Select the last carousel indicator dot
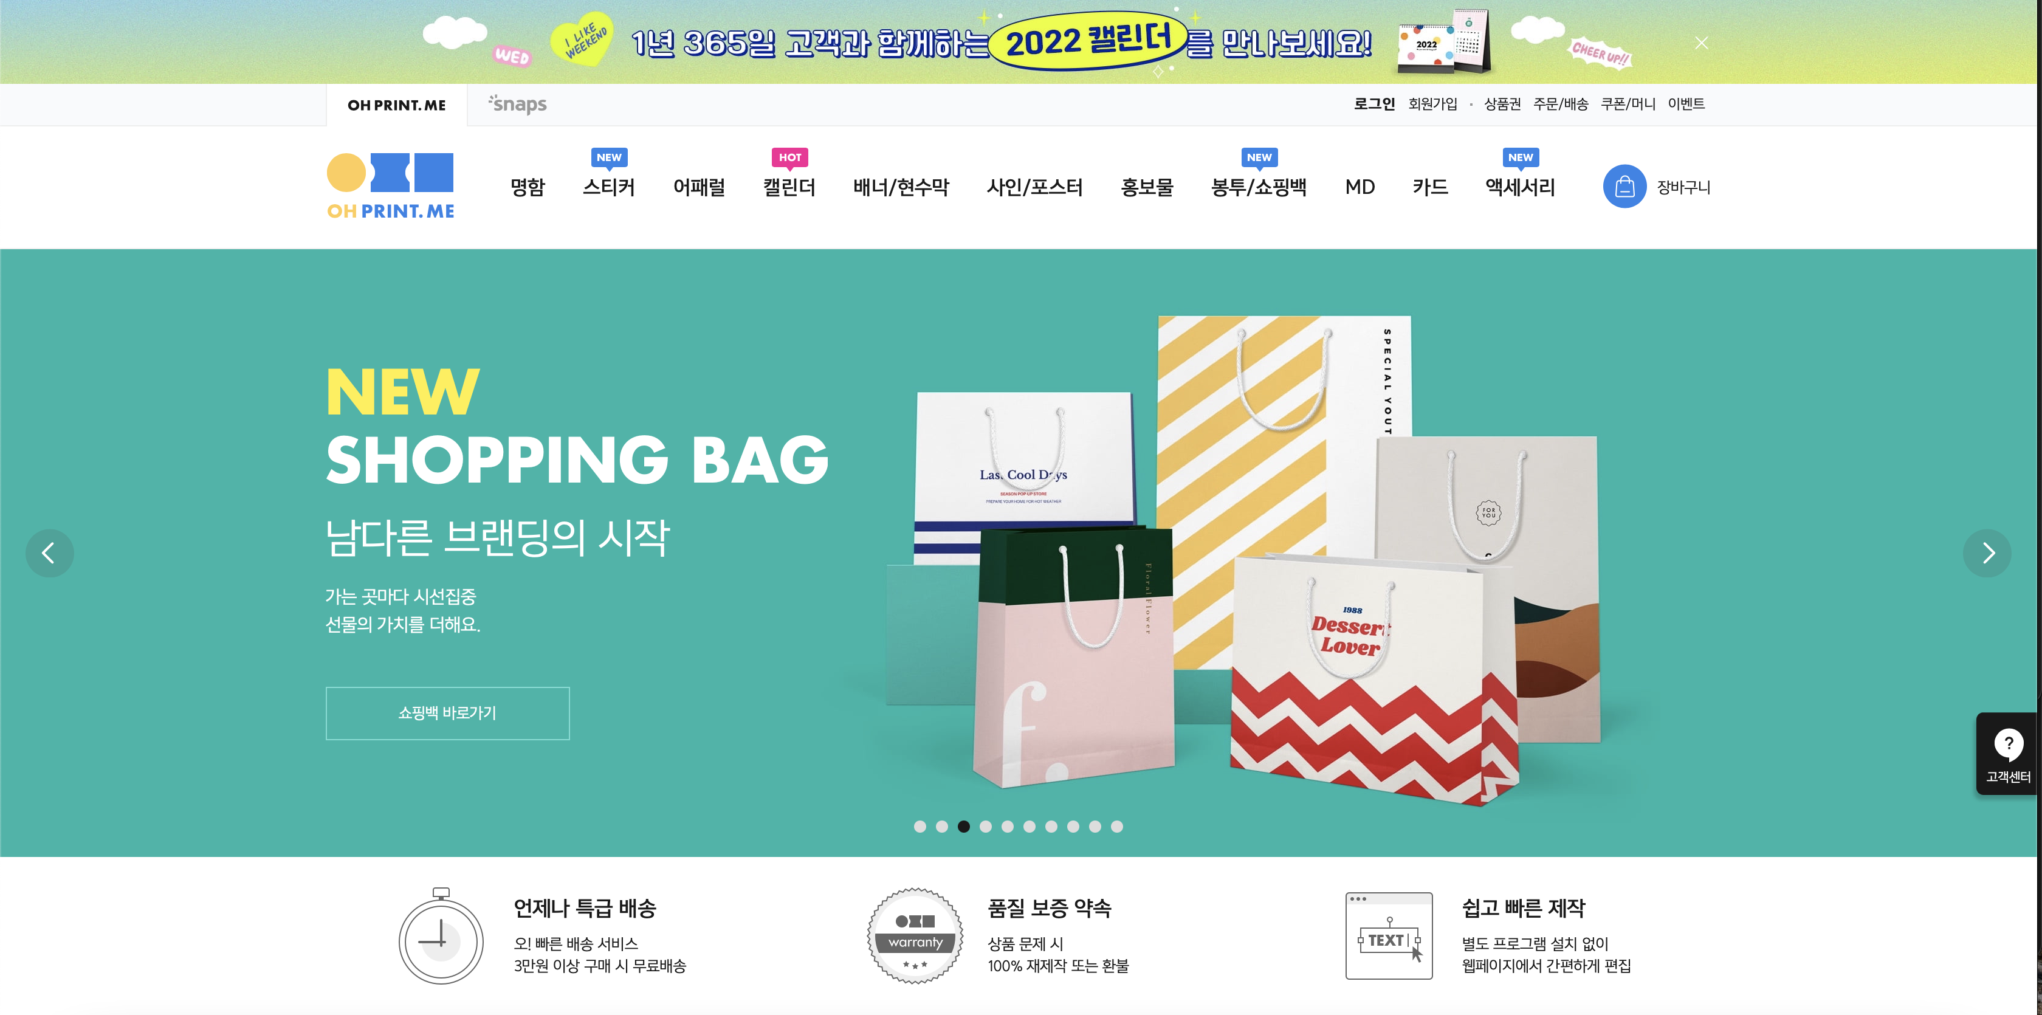 click(x=1117, y=826)
